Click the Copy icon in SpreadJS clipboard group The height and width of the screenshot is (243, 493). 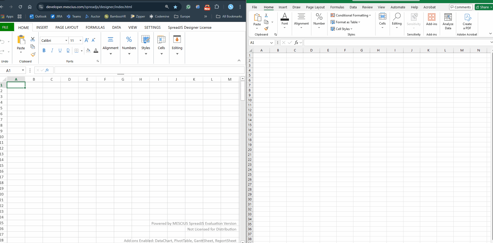(33, 46)
